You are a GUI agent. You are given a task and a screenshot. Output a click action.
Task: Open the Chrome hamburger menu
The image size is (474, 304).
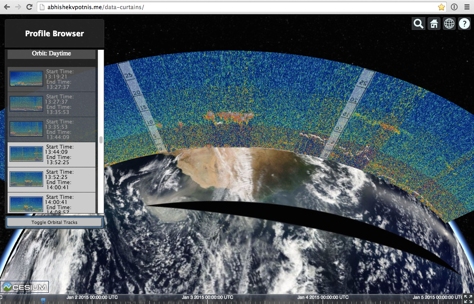pos(467,7)
